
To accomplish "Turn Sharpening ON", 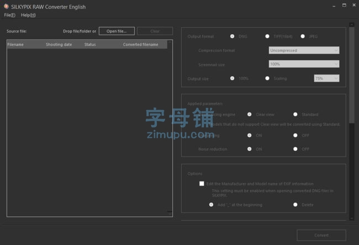I will 249,135.
